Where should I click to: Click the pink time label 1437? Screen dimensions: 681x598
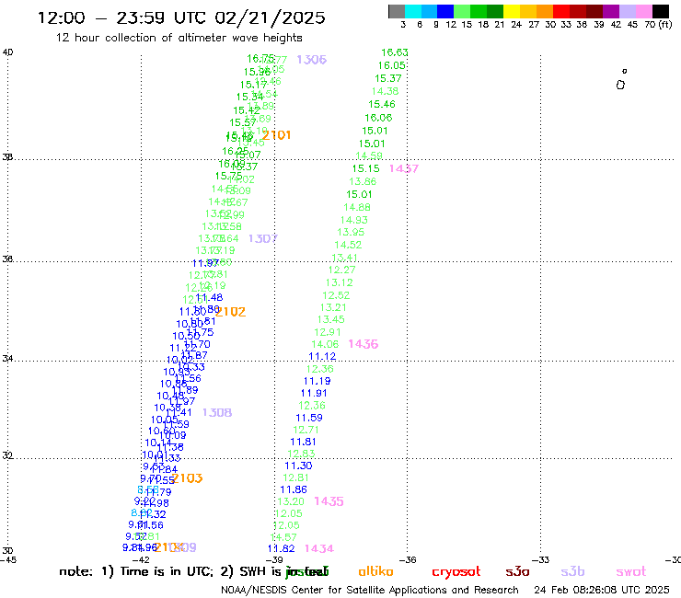point(403,168)
